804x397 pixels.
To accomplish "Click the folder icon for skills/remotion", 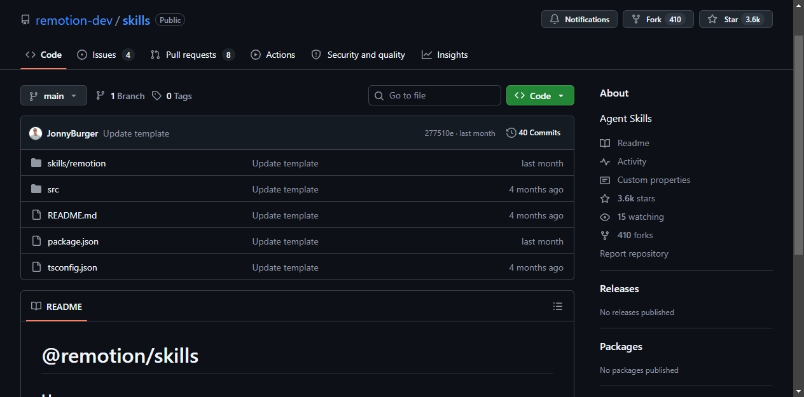I will (36, 163).
